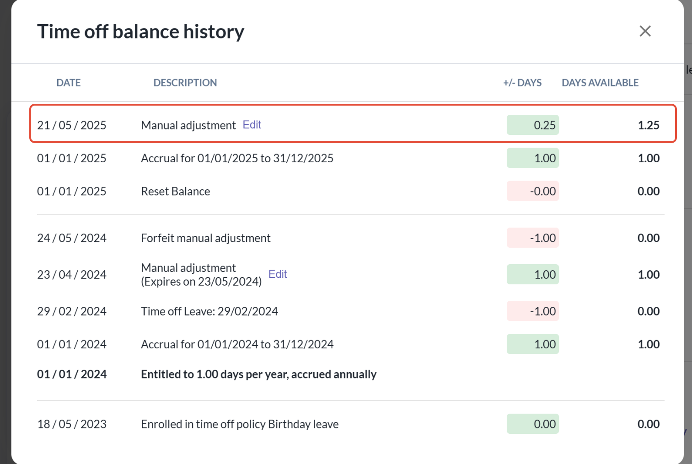Image resolution: width=692 pixels, height=464 pixels.
Task: Click the +/- DAYS column header
Action: (522, 83)
